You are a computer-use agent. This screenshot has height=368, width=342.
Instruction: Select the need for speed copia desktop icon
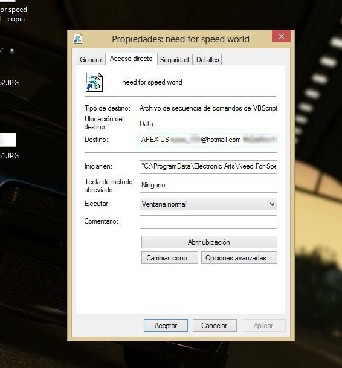point(13,13)
